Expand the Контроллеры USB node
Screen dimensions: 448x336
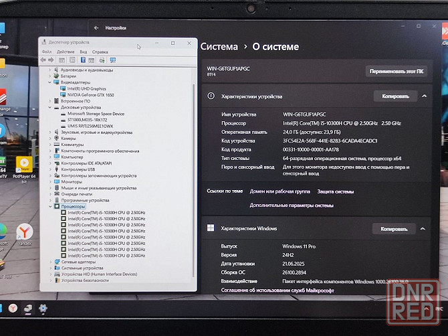pyautogui.click(x=50, y=169)
